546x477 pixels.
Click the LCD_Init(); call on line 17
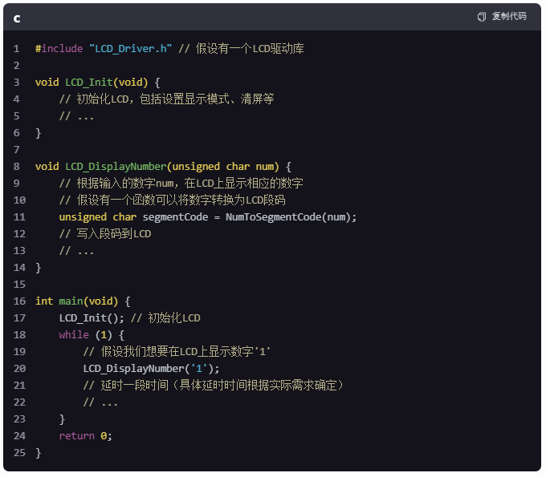[92, 318]
